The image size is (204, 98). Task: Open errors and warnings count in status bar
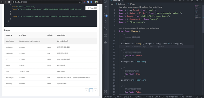coord(127,97)
